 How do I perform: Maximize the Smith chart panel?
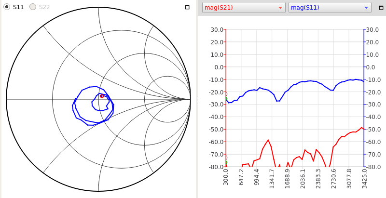pyautogui.click(x=187, y=7)
